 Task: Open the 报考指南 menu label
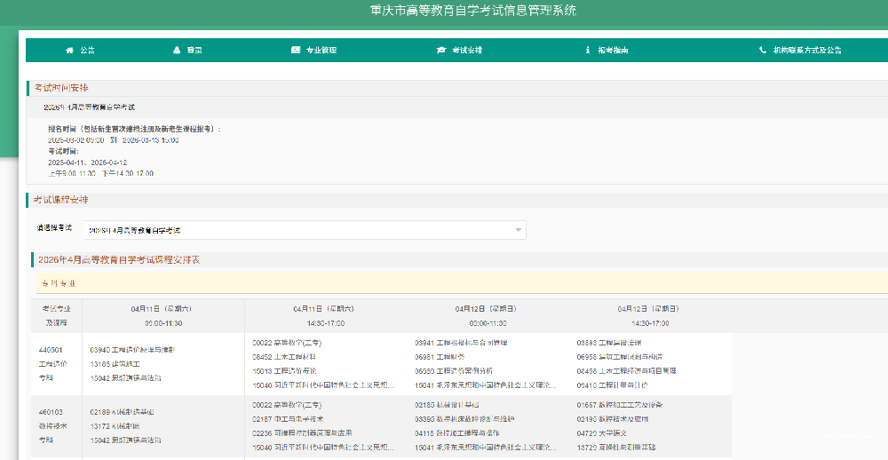point(613,51)
